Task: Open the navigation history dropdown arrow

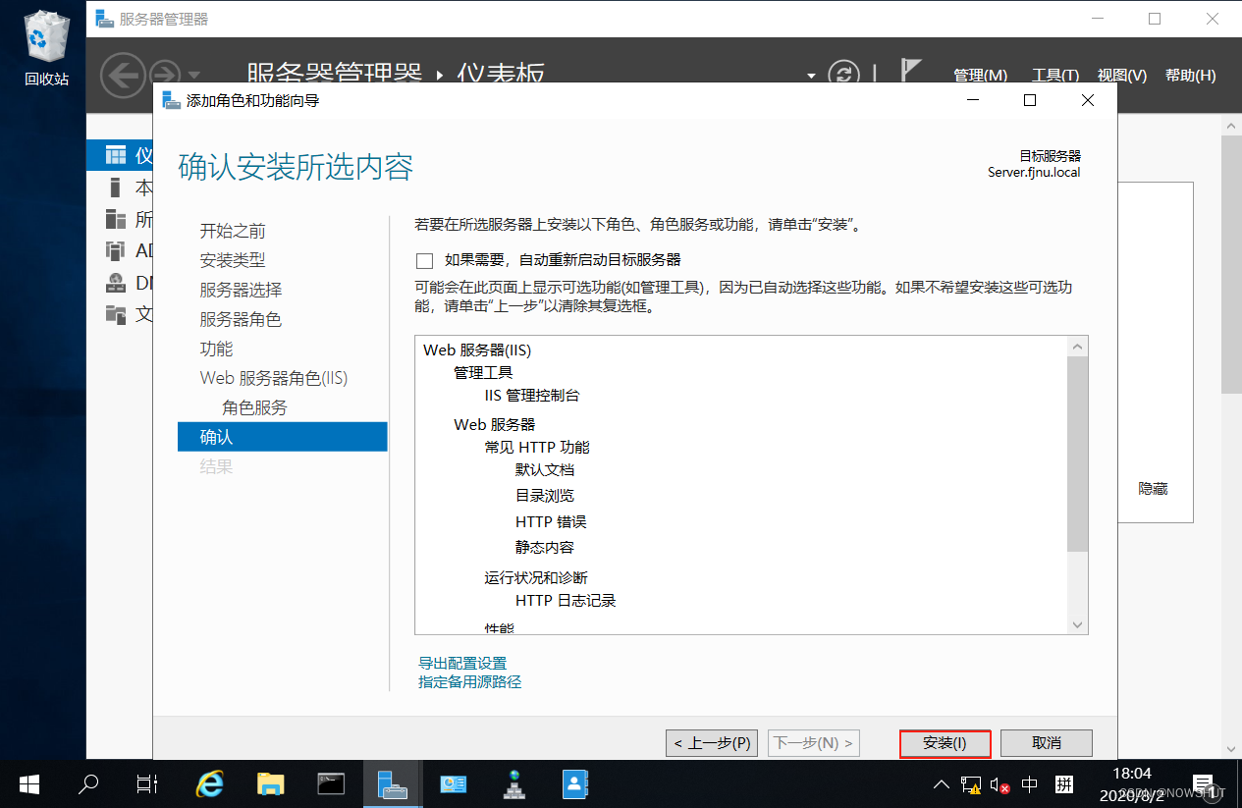Action: point(193,76)
